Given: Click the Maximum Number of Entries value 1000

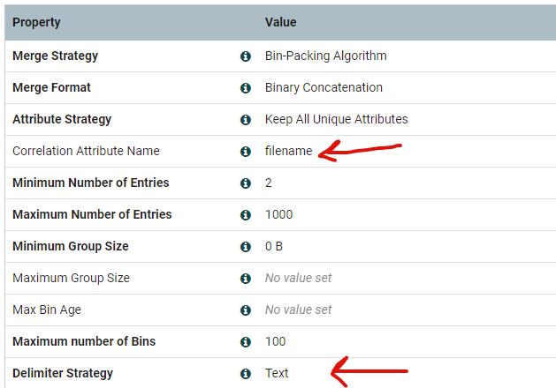Looking at the screenshot, I should coord(278,215).
